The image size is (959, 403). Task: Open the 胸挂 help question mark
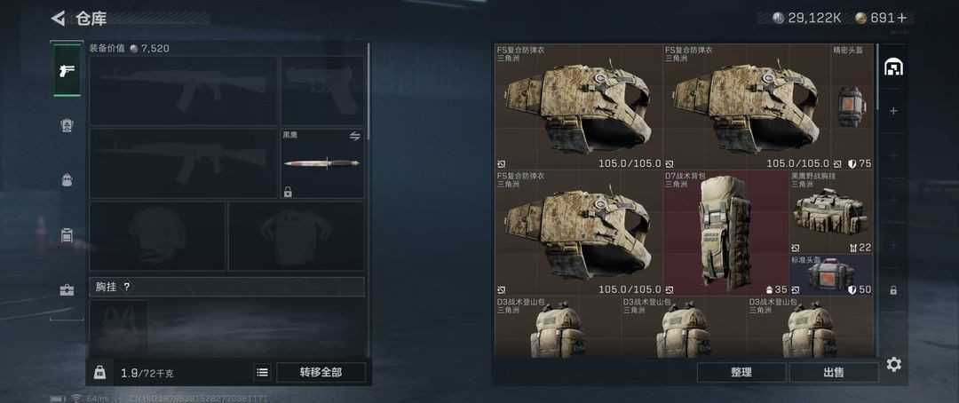127,287
